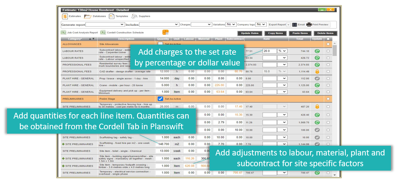Click the Paste Items button
Image resolution: width=399 pixels, height=182 pixels.
pyautogui.click(x=300, y=33)
